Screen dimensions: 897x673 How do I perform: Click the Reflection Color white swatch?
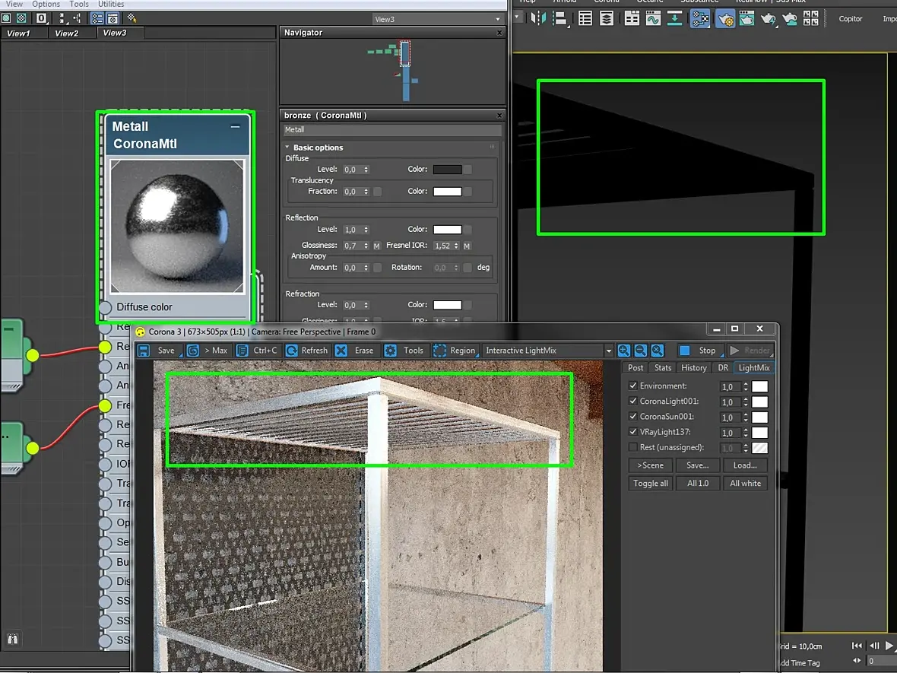pos(447,230)
